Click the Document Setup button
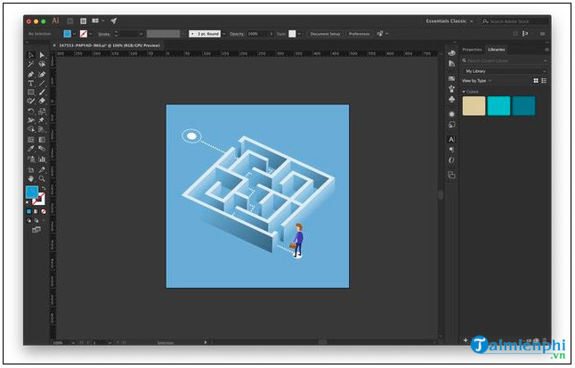 (x=325, y=34)
